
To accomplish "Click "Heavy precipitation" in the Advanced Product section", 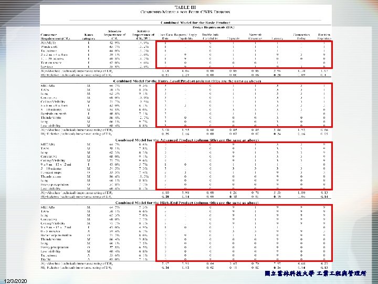I will click(55, 185).
